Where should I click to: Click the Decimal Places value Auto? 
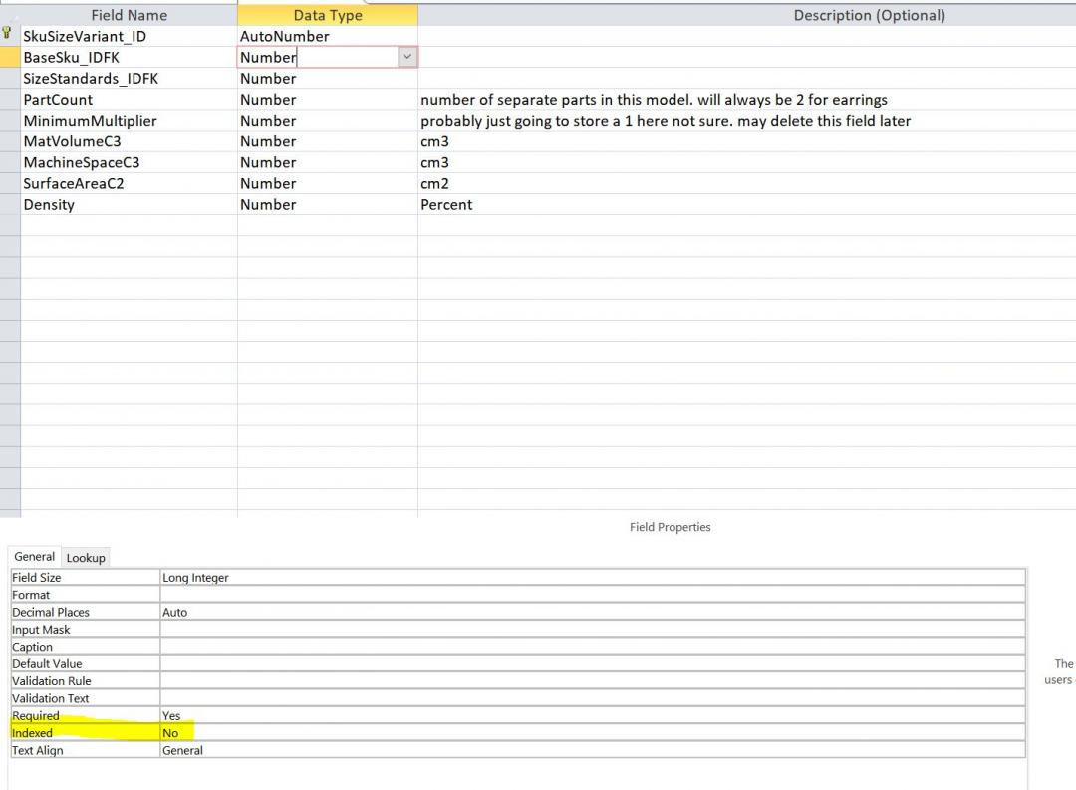(593, 612)
